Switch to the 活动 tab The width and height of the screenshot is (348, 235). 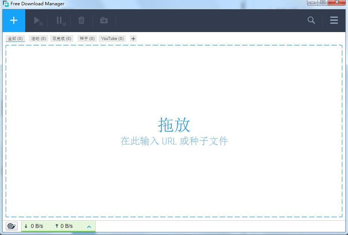[x=38, y=38]
